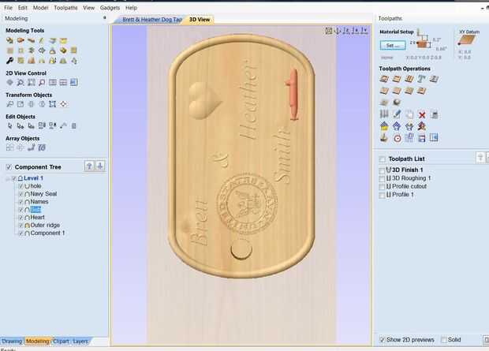Viewport: 489px width, 351px height.
Task: Click the wrench icon in Modeling Tools
Action: (9, 61)
